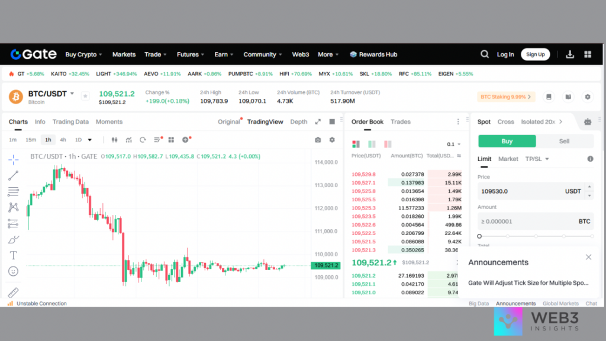Image resolution: width=606 pixels, height=341 pixels.
Task: Expand the TP/SL order type dropdown
Action: point(538,159)
